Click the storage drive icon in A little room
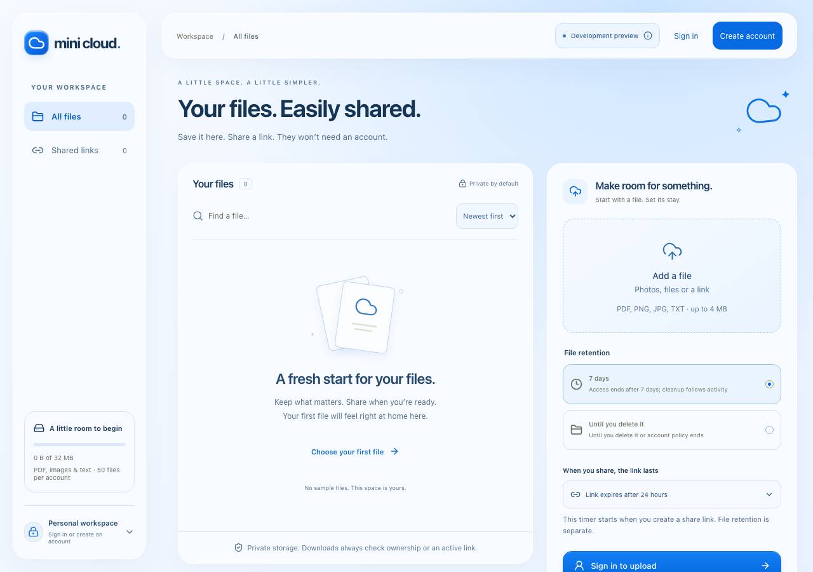This screenshot has height=572, width=813. 39,428
